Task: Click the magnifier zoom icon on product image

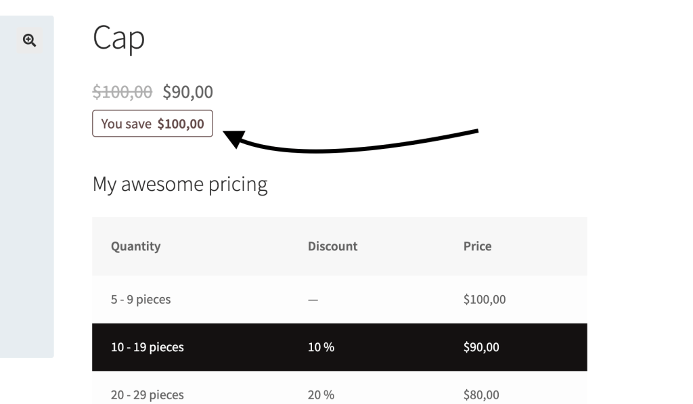Action: (28, 41)
